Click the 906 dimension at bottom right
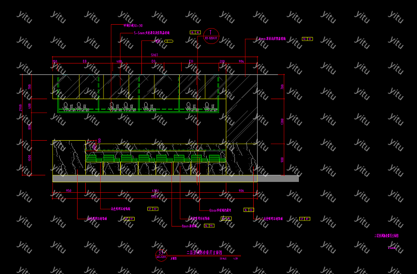The width and height of the screenshot is (417, 274). click(241, 190)
